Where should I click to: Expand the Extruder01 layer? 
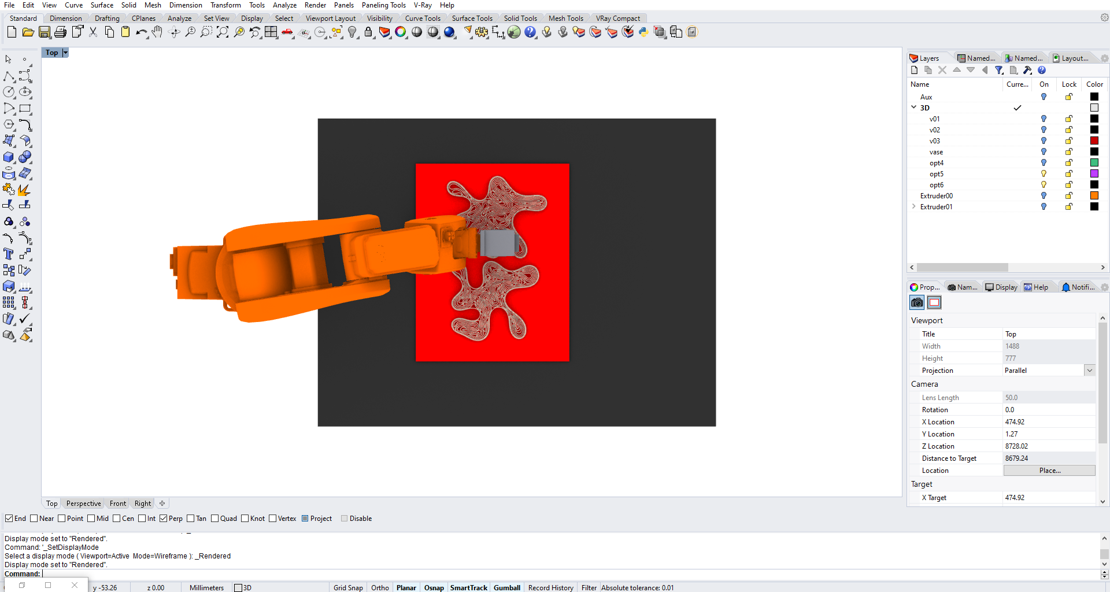coord(913,206)
